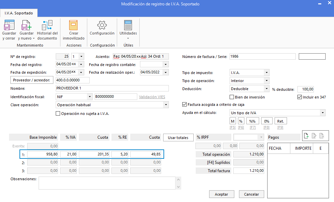
Task: Click the 0% calculation button
Action: click(267, 121)
